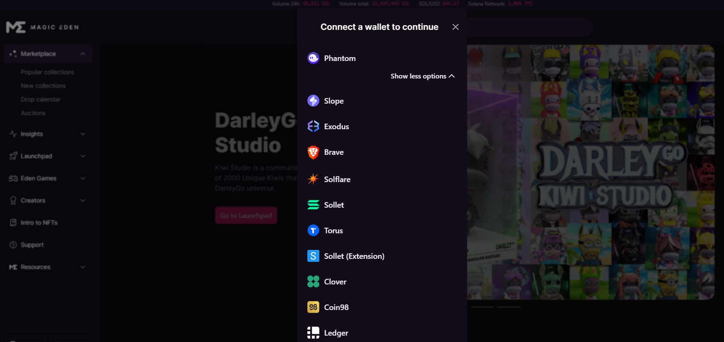The width and height of the screenshot is (724, 342).
Task: Click the Torus wallet label
Action: click(x=333, y=231)
